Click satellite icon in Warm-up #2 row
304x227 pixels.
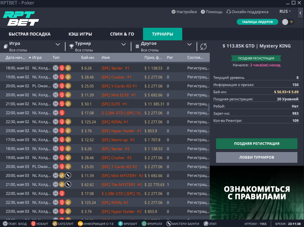(68, 140)
